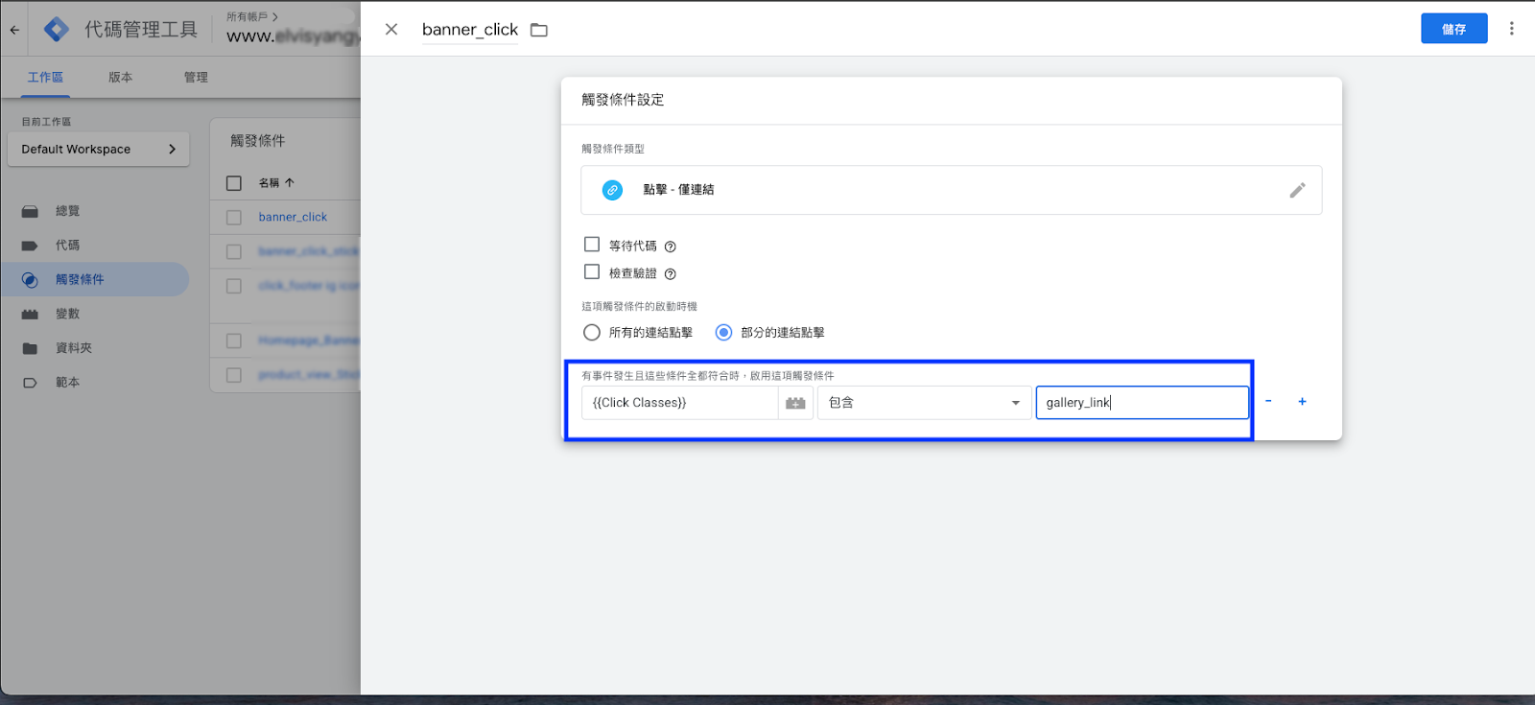This screenshot has width=1535, height=705.
Task: Click the 名稱 column header
Action: pyautogui.click(x=269, y=183)
